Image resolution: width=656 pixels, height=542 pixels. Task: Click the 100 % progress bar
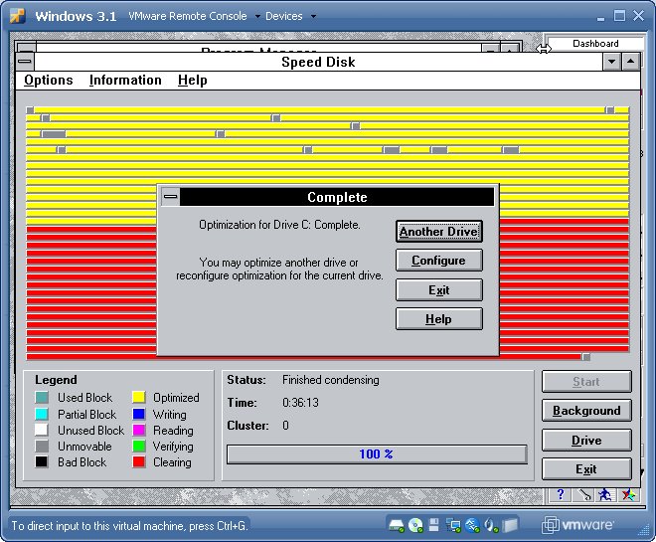(377, 454)
